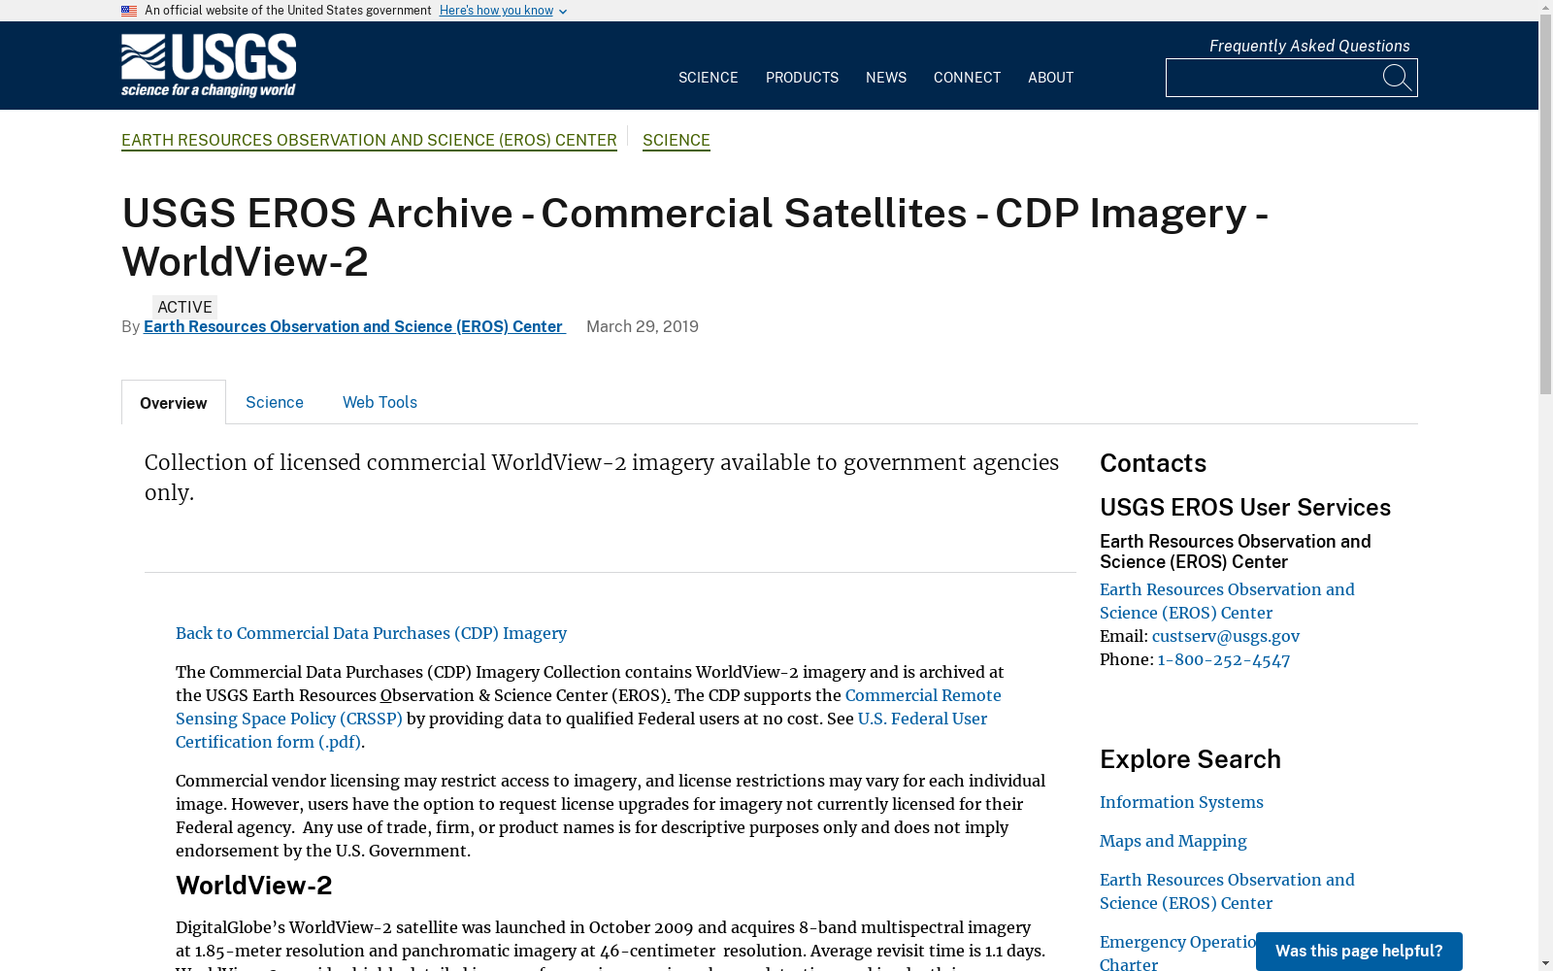Open the NEWS navigation menu
The width and height of the screenshot is (1553, 971).
(886, 78)
